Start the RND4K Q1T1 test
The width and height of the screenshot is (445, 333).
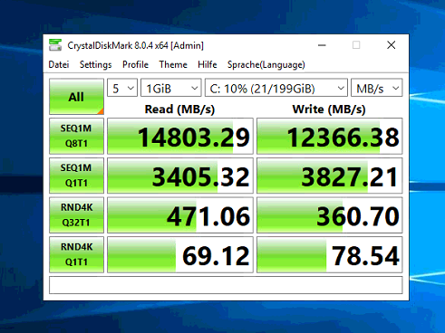(x=76, y=254)
